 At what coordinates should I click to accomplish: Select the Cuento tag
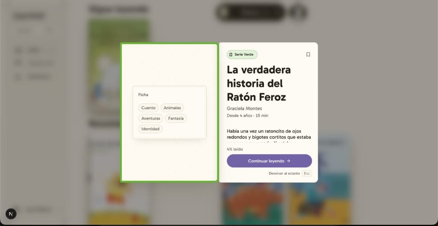[148, 108]
